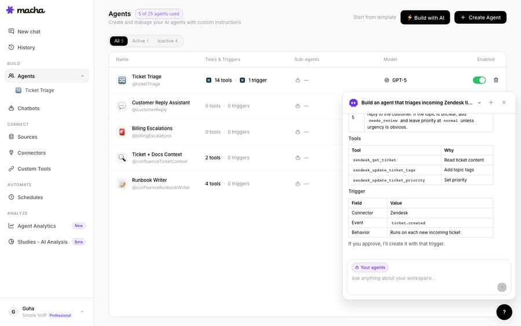Click GPT-5 model label
This screenshot has height=326, width=521.
coord(399,80)
